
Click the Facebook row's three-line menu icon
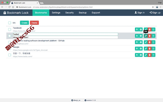point(153,30)
